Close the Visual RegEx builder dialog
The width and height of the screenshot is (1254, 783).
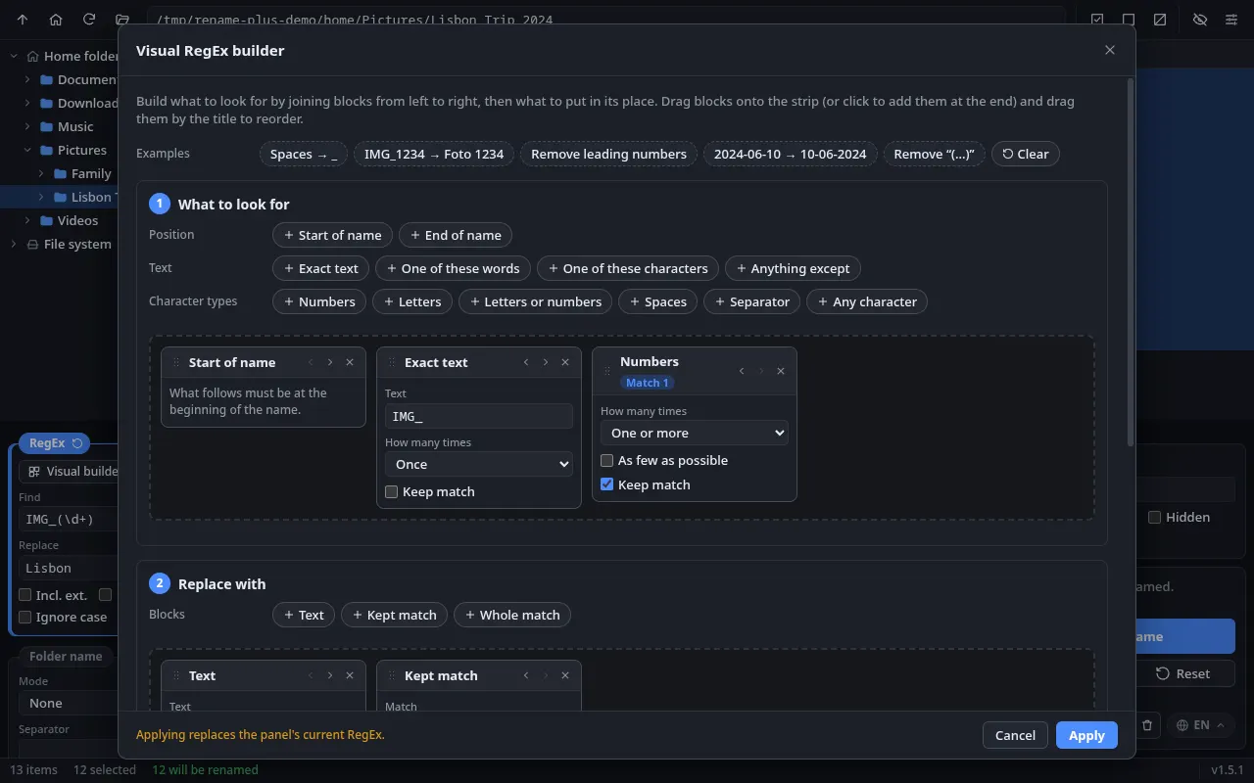click(1110, 50)
